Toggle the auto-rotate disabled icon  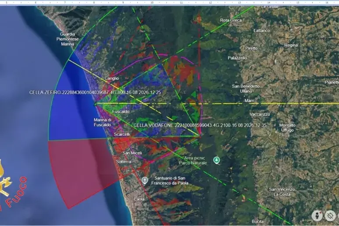(x=330, y=215)
